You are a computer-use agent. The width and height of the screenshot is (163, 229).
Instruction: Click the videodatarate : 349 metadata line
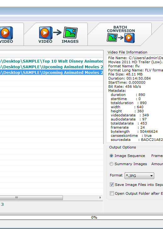[x=130, y=115]
